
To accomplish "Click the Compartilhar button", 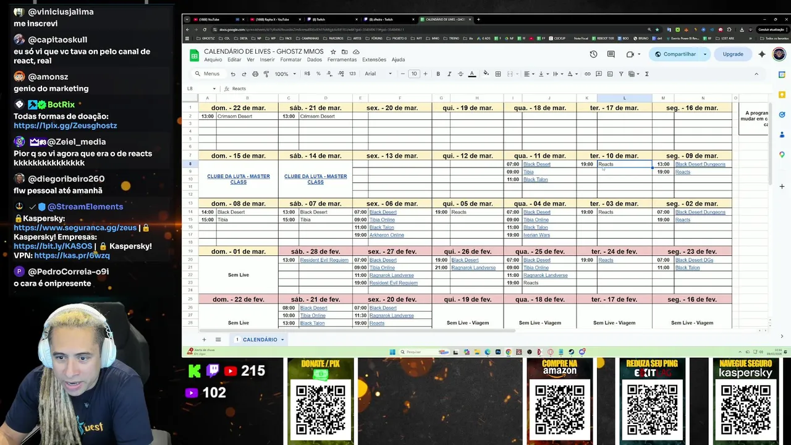I will [675, 54].
